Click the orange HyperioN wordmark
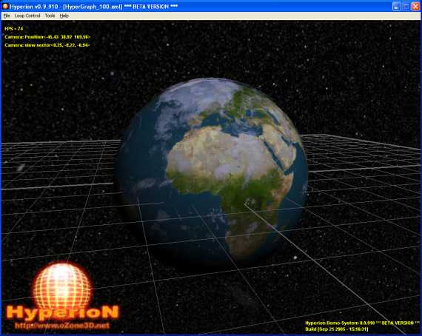The height and width of the screenshot is (336, 422). pos(62,313)
